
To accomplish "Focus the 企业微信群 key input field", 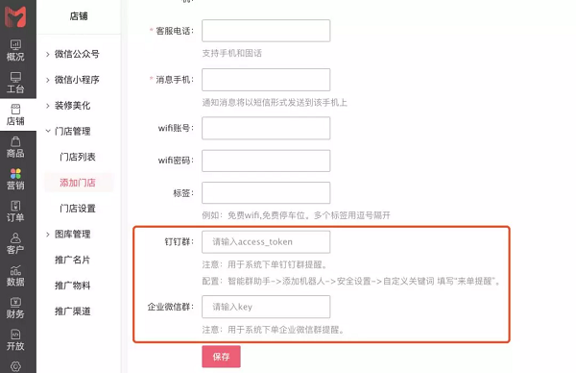I will (266, 307).
